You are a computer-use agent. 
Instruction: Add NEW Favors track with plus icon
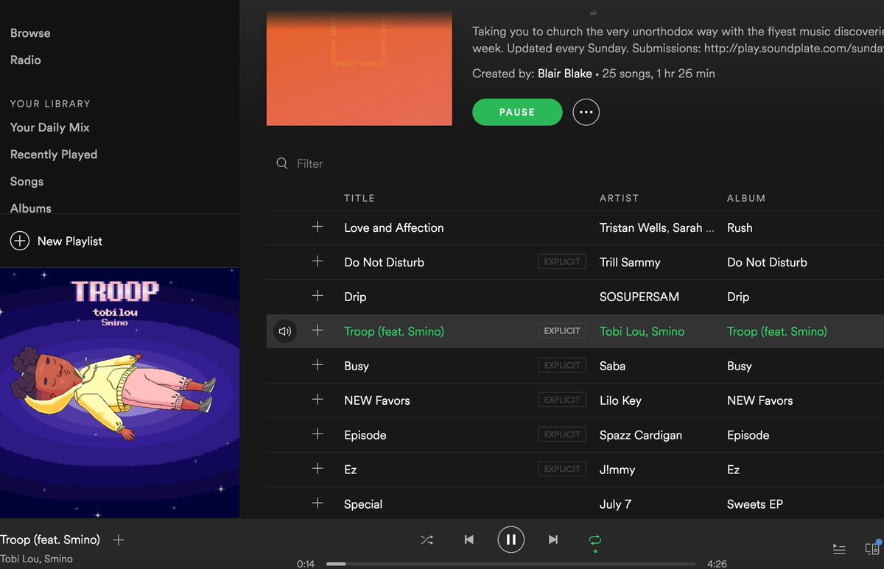click(x=318, y=400)
